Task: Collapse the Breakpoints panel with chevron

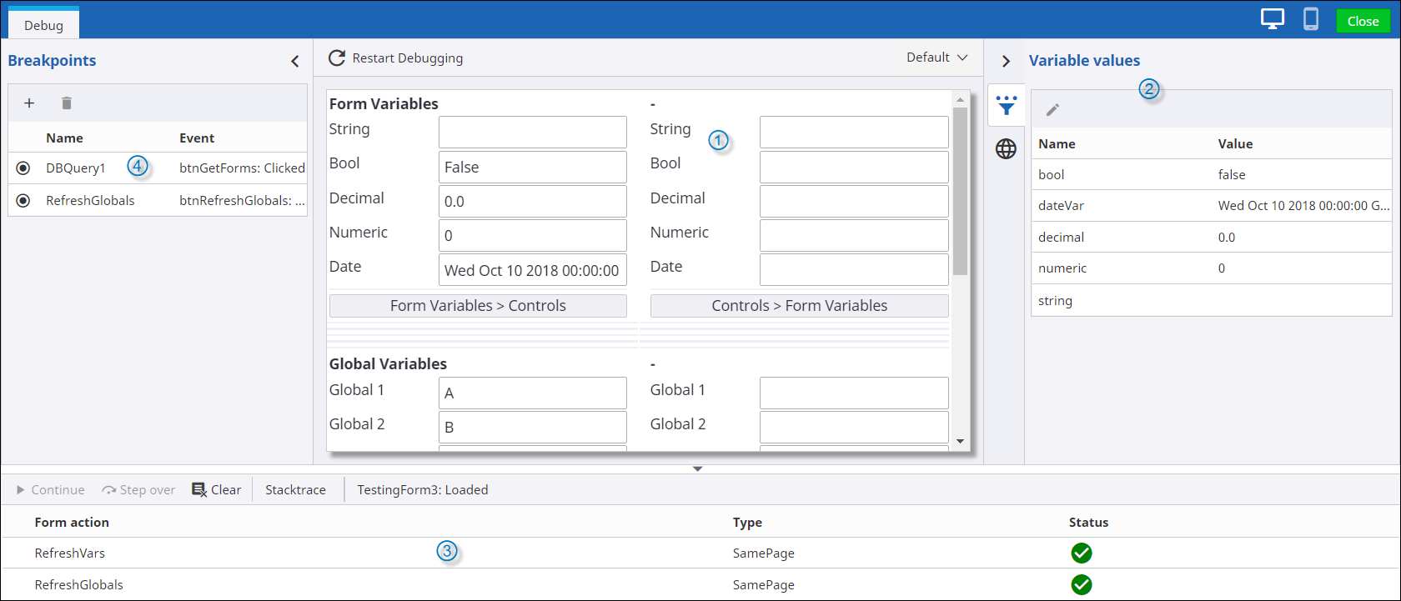Action: point(295,62)
